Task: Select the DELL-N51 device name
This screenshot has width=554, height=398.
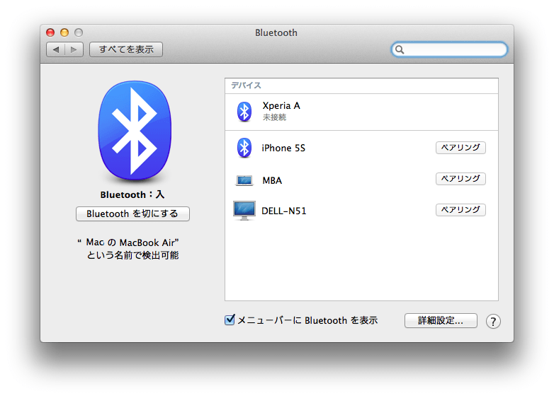Action: point(283,211)
